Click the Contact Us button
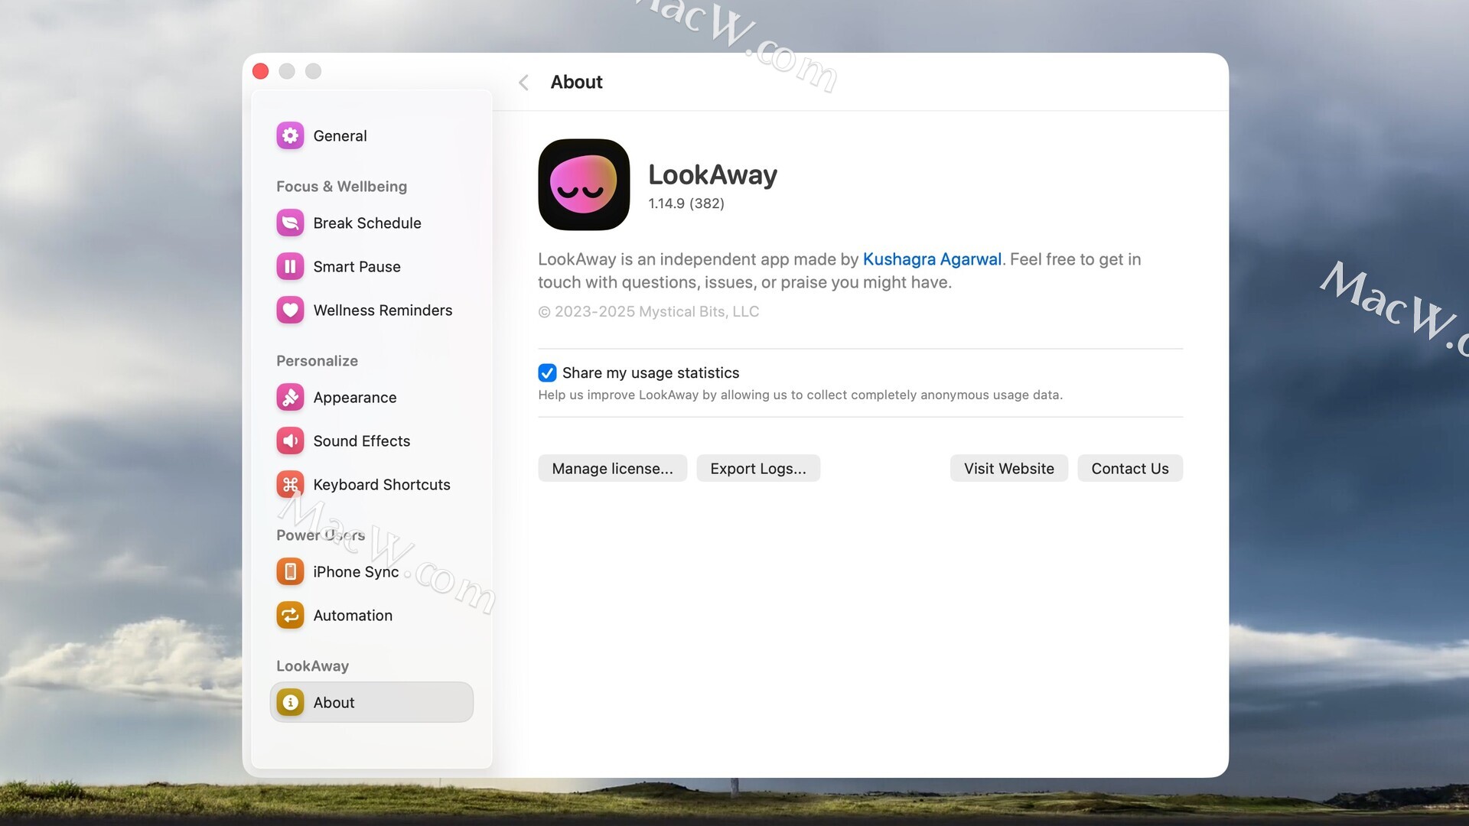1469x826 pixels. click(1129, 469)
